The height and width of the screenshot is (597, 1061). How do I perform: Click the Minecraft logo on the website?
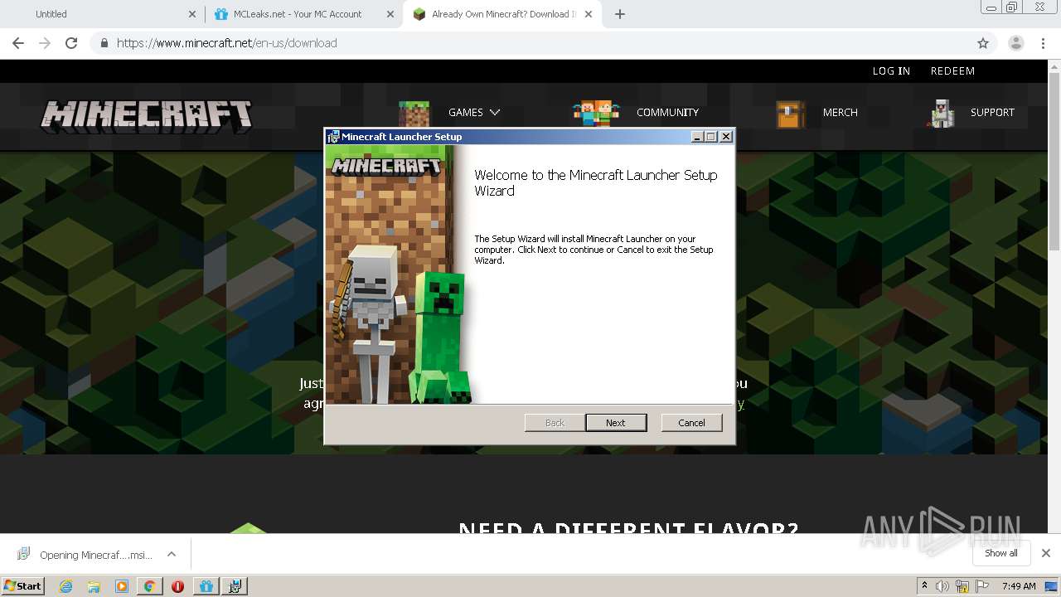(x=147, y=116)
